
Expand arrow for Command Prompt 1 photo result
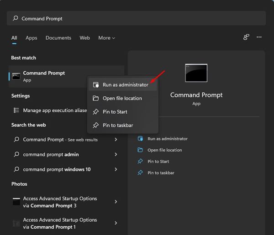tap(116, 223)
